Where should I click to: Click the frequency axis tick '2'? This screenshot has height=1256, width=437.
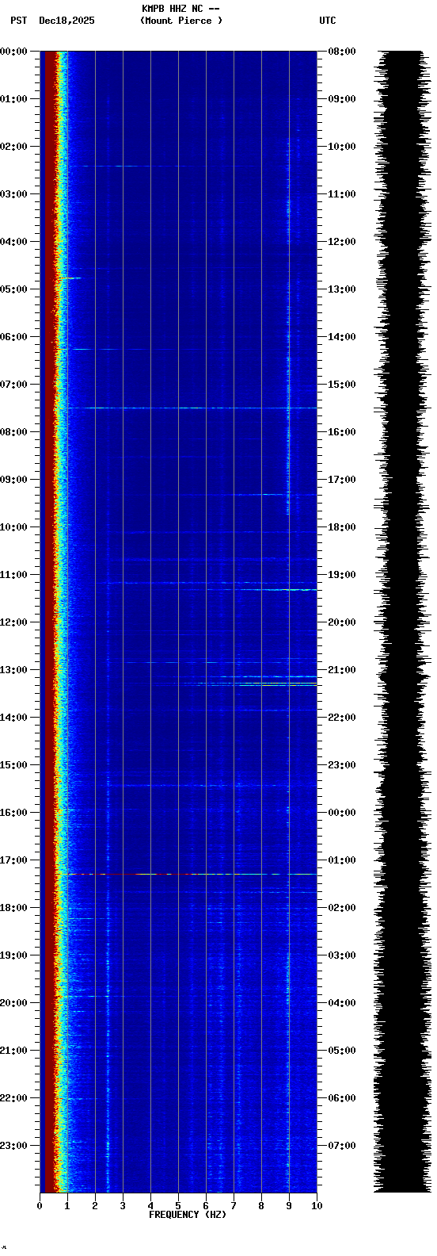(95, 1206)
